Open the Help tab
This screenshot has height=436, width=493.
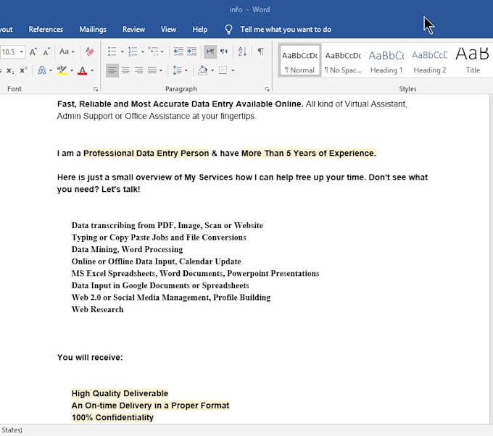[199, 29]
